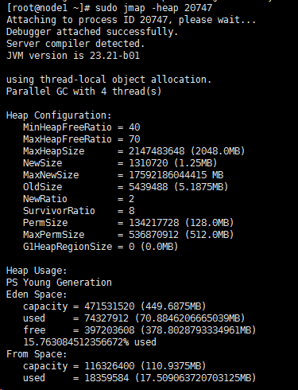Click the OldSize value 5439488

click(x=149, y=187)
